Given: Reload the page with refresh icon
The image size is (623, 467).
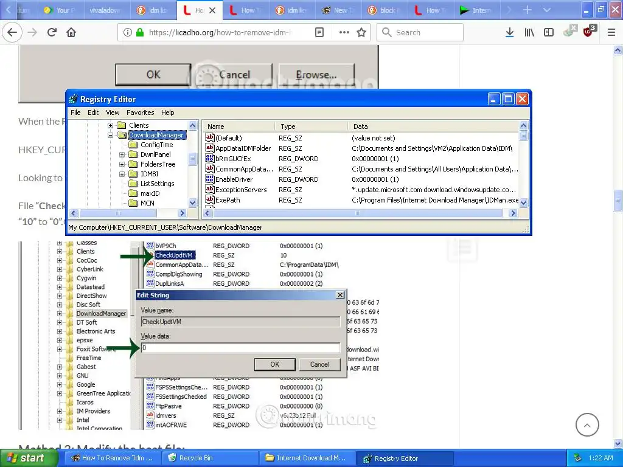Looking at the screenshot, I should click(x=52, y=32).
